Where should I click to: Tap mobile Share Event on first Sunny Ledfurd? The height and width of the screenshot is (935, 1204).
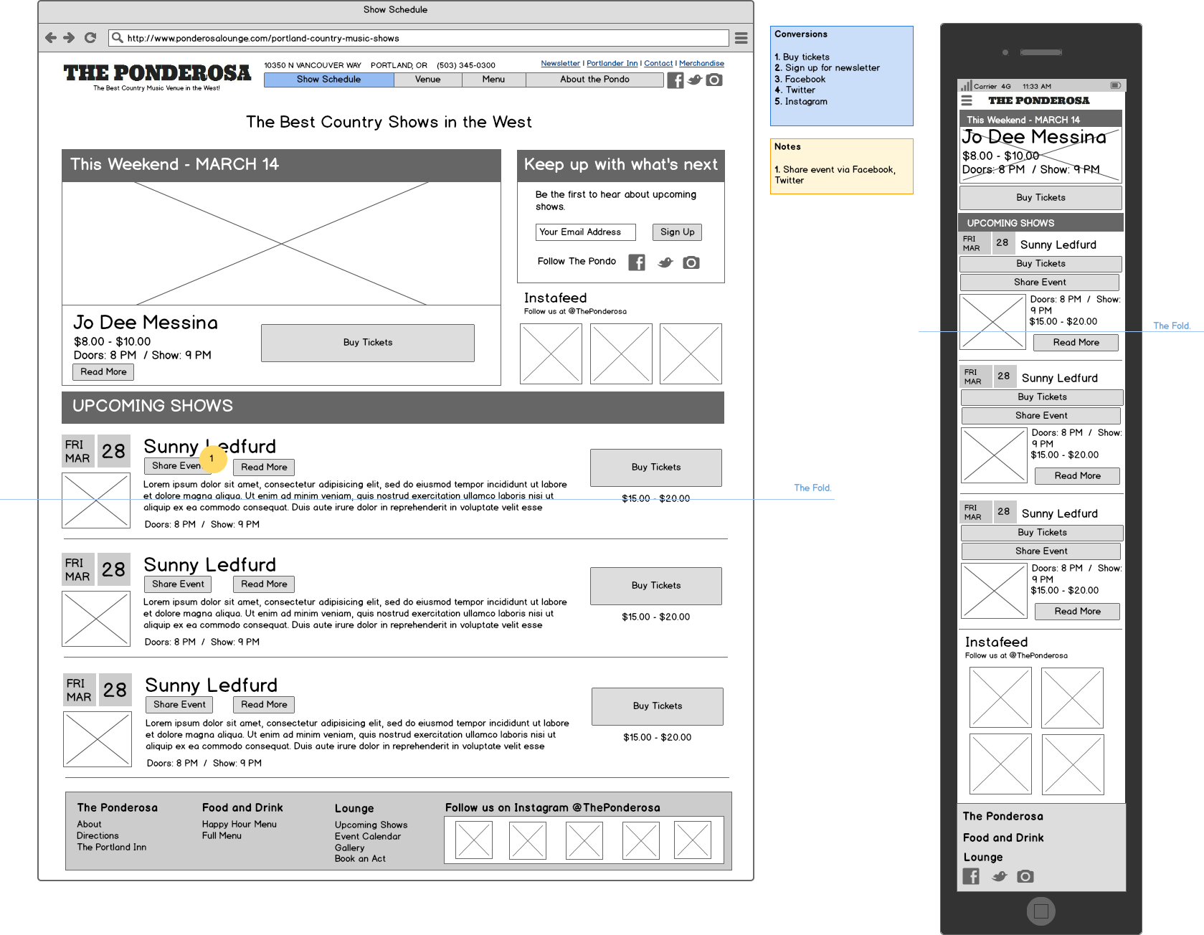click(1040, 282)
